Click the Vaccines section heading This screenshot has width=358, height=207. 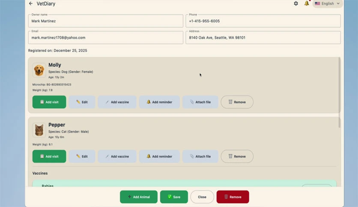40,173
